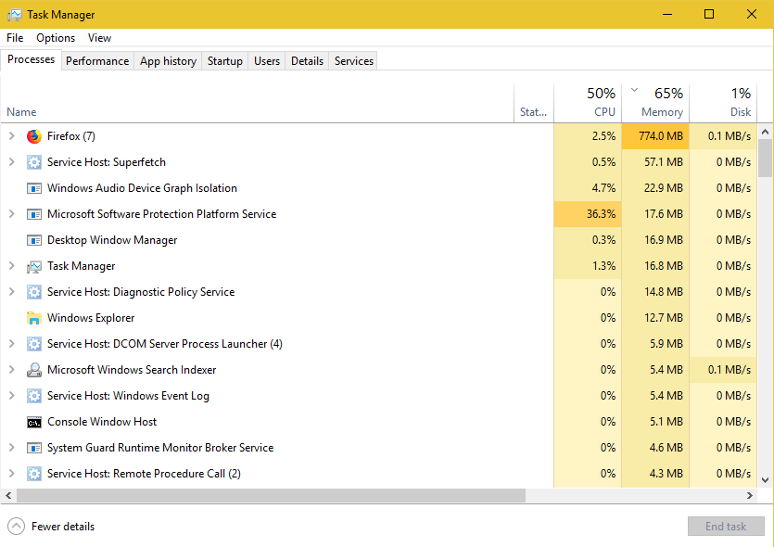Sort by the Name column header
Image resolution: width=774 pixels, height=547 pixels.
click(x=257, y=103)
